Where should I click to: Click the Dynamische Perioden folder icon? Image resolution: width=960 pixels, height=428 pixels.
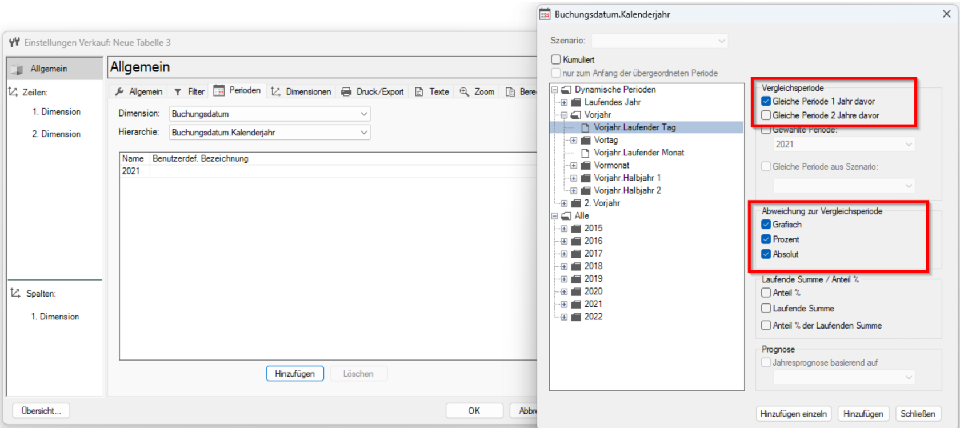(x=566, y=90)
